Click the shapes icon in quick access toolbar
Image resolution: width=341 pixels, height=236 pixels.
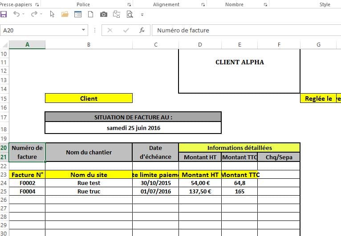click(117, 14)
